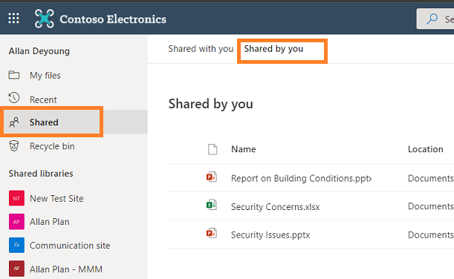Sort by the Location column header
This screenshot has height=279, width=454.
425,149
